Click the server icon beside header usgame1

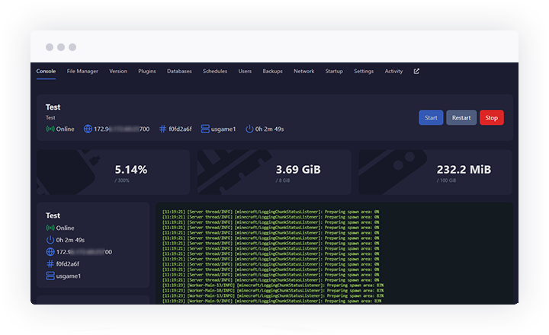click(205, 129)
